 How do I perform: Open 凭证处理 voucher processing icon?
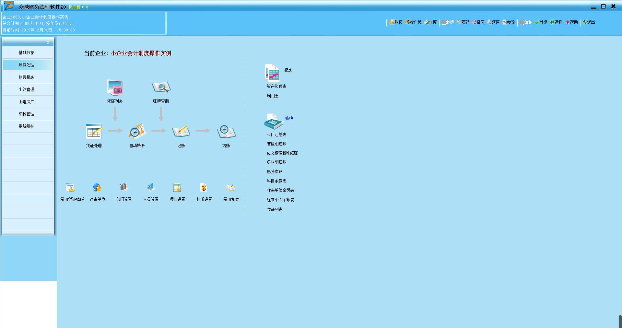pos(94,132)
